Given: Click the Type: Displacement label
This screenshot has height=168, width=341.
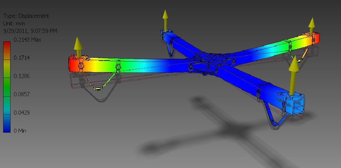Looking at the screenshot, I should click(x=26, y=16).
